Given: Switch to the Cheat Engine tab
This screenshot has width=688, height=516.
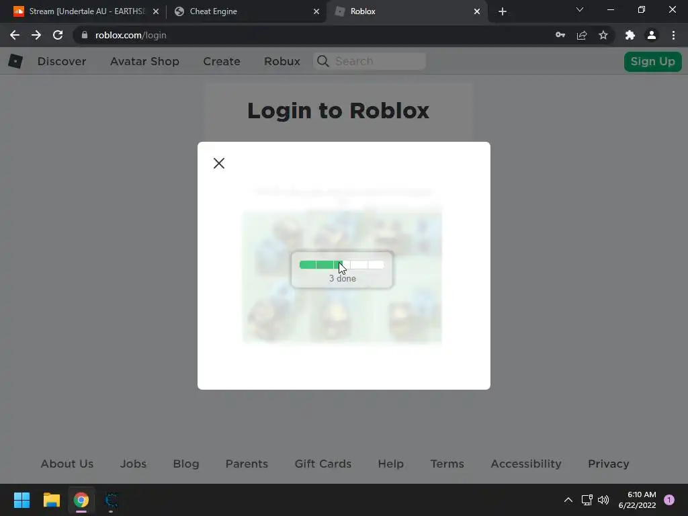Looking at the screenshot, I should point(247,11).
